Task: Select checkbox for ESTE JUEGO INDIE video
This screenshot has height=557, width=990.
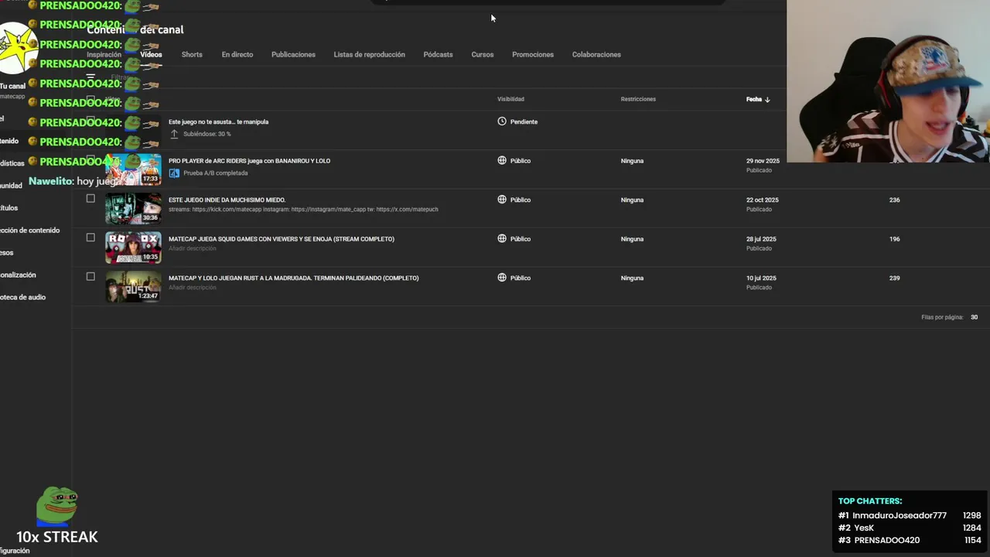Action: (90, 199)
